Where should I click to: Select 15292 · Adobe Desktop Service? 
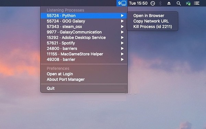click(x=84, y=38)
